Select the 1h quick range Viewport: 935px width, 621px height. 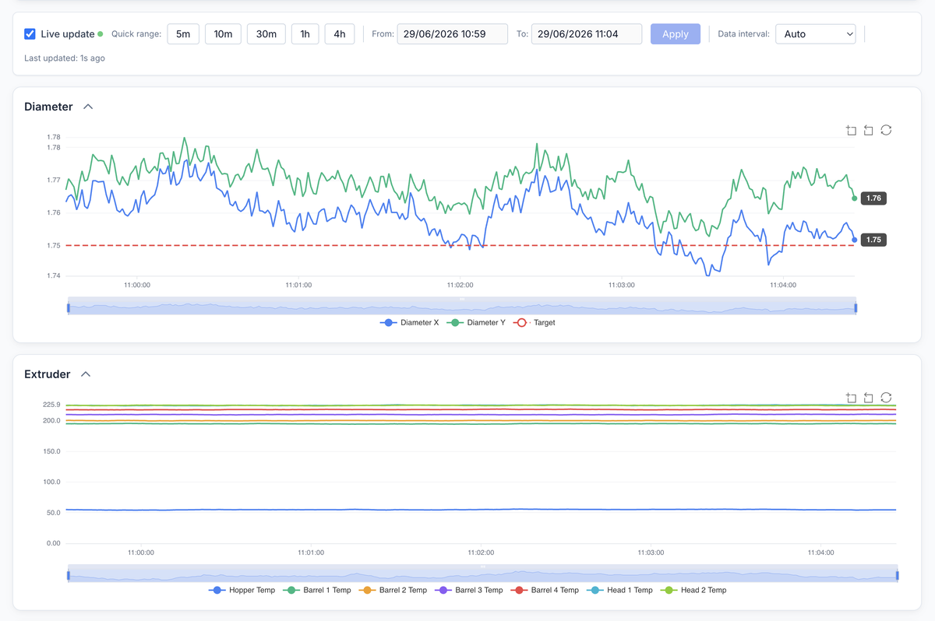tap(305, 34)
